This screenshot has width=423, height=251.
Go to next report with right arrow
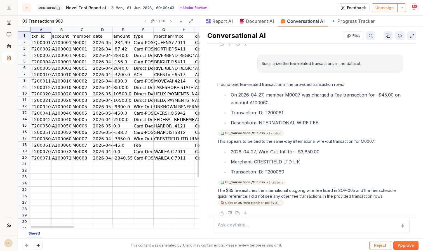38,245
